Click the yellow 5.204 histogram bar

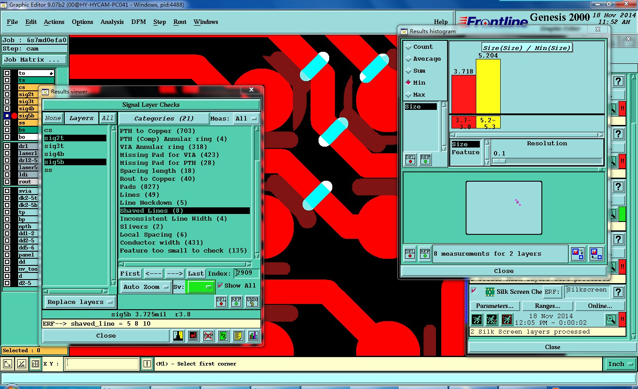tap(488, 86)
